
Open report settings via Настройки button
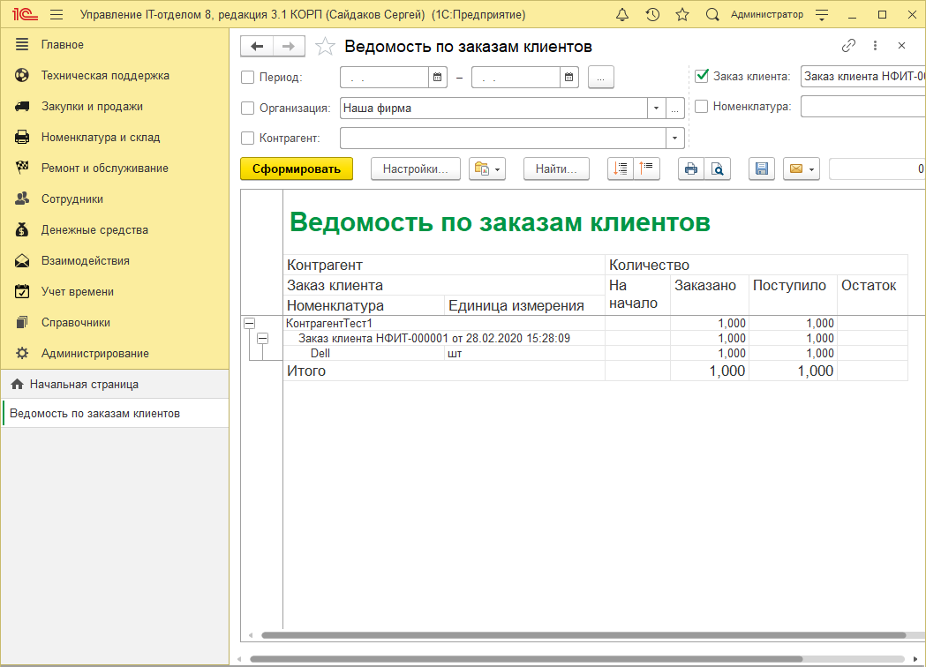[x=415, y=169]
